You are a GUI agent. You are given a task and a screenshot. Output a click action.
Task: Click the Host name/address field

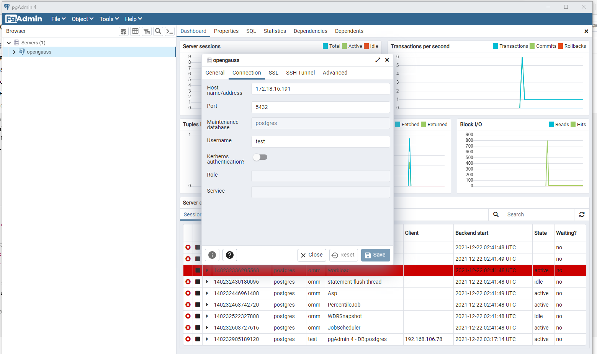pos(321,89)
